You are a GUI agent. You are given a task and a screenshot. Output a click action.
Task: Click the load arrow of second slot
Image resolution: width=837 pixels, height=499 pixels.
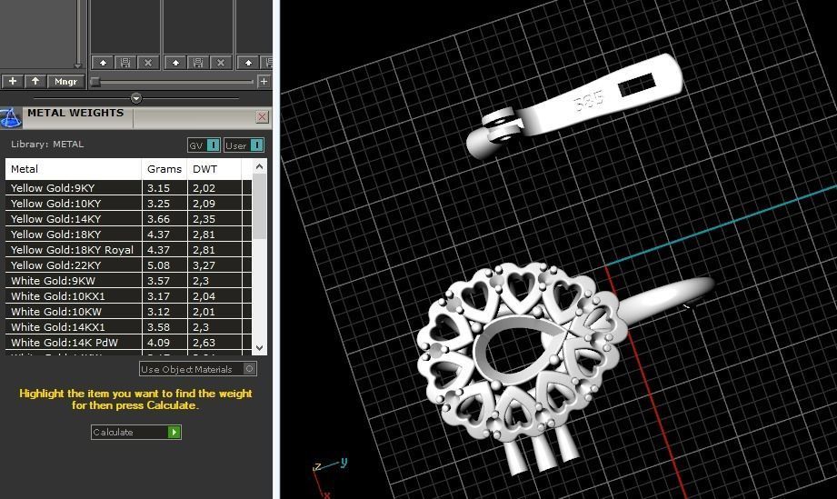click(x=175, y=63)
